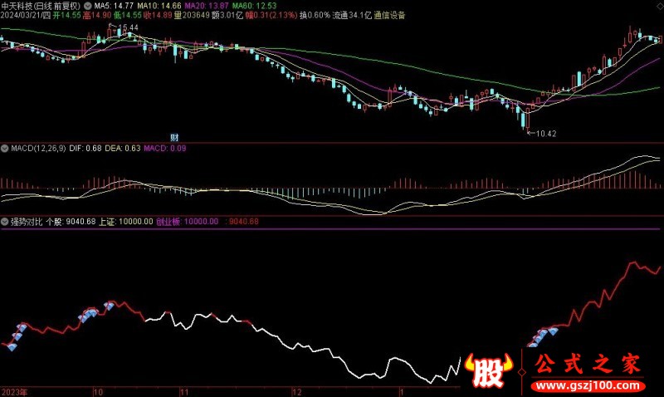Screen dimensions: 664x397
Task: Select month 1 on the time axis
Action: (x=402, y=392)
